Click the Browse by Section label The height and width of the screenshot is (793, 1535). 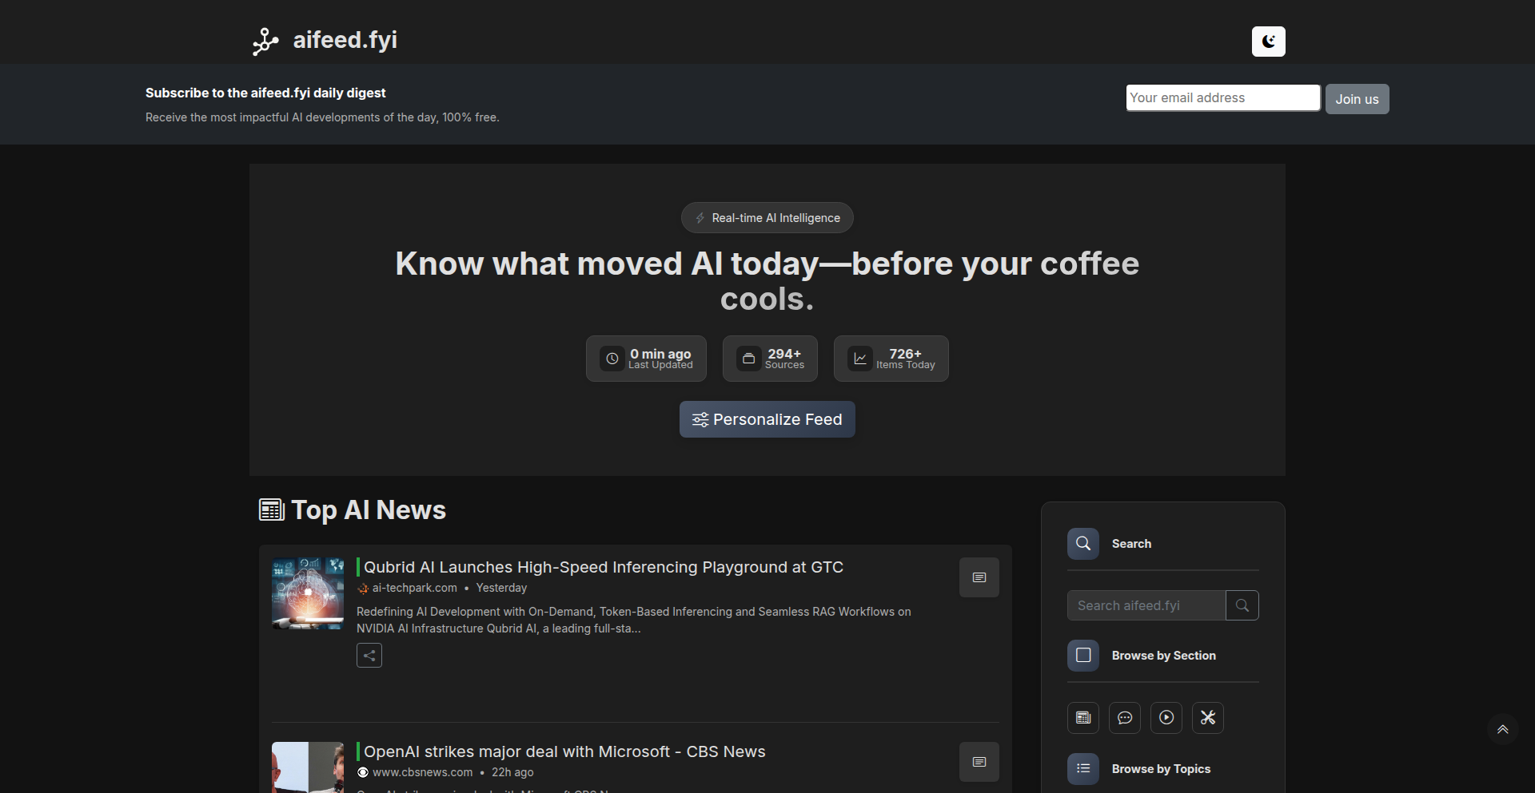pyautogui.click(x=1164, y=656)
